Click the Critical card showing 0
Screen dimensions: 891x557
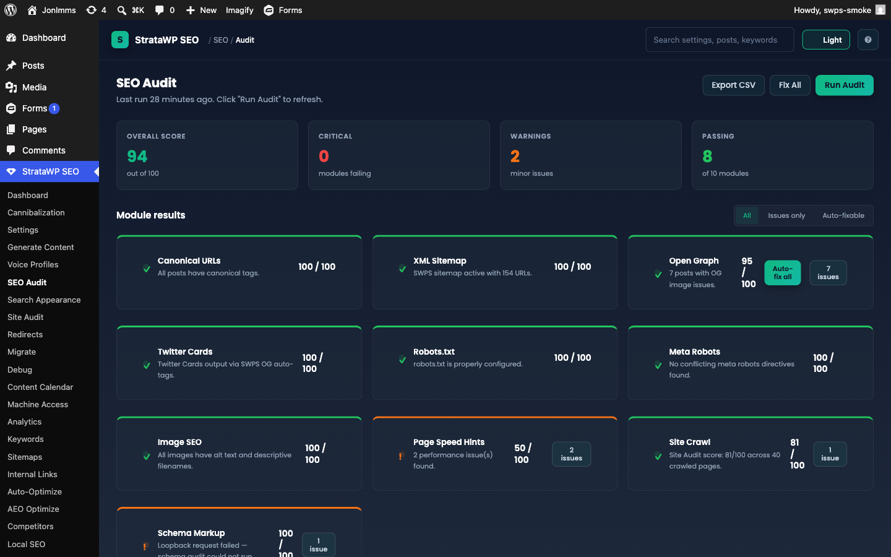point(399,155)
